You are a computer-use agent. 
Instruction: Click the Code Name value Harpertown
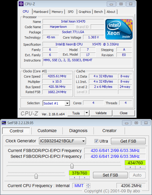(58, 27)
